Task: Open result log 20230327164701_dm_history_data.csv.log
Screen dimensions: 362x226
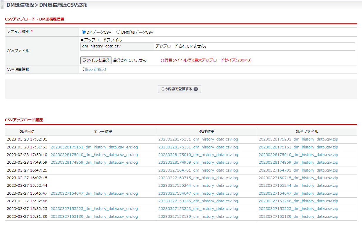Action: pos(198,170)
